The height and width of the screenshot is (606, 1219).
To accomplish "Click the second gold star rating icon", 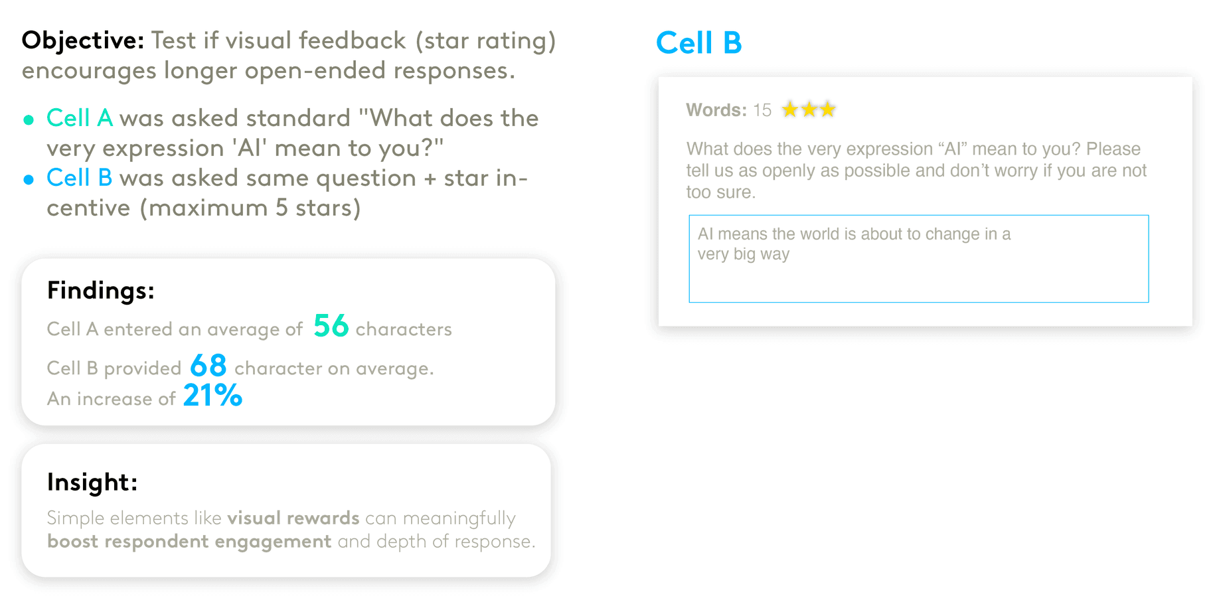I will 809,110.
